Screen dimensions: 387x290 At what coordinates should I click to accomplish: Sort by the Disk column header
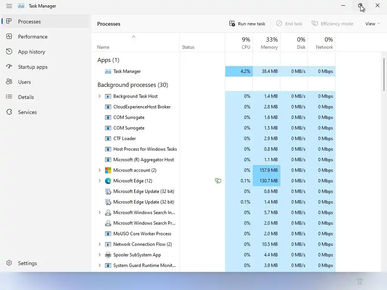(x=294, y=42)
